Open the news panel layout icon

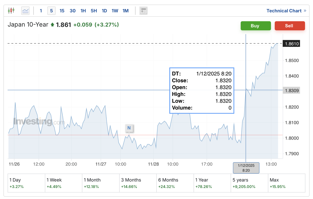pyautogui.click(x=143, y=11)
